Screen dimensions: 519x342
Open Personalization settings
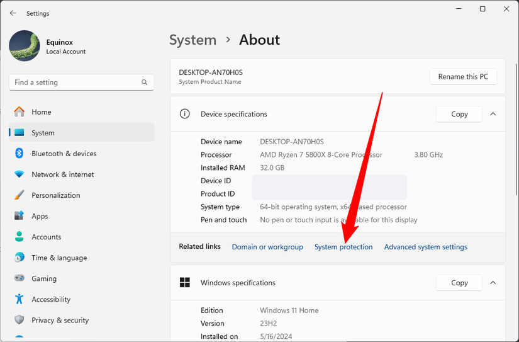click(81, 195)
